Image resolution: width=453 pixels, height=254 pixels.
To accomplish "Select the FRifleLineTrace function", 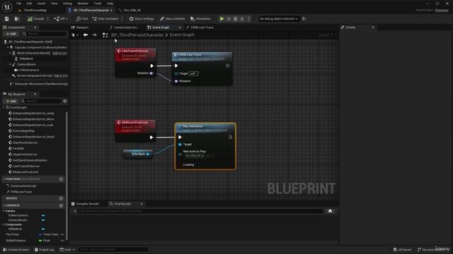I will point(21,192).
